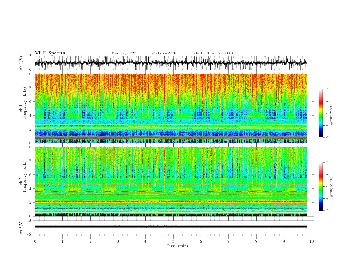Click the ch.1 spectrogram panel
This screenshot has width=351, height=271.
[x=171, y=108]
